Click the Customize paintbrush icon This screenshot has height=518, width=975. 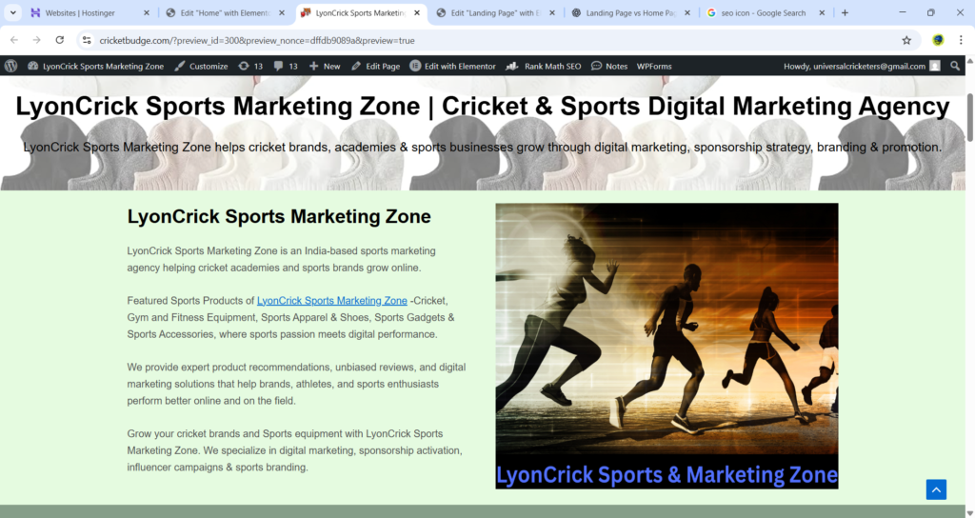pyautogui.click(x=180, y=66)
